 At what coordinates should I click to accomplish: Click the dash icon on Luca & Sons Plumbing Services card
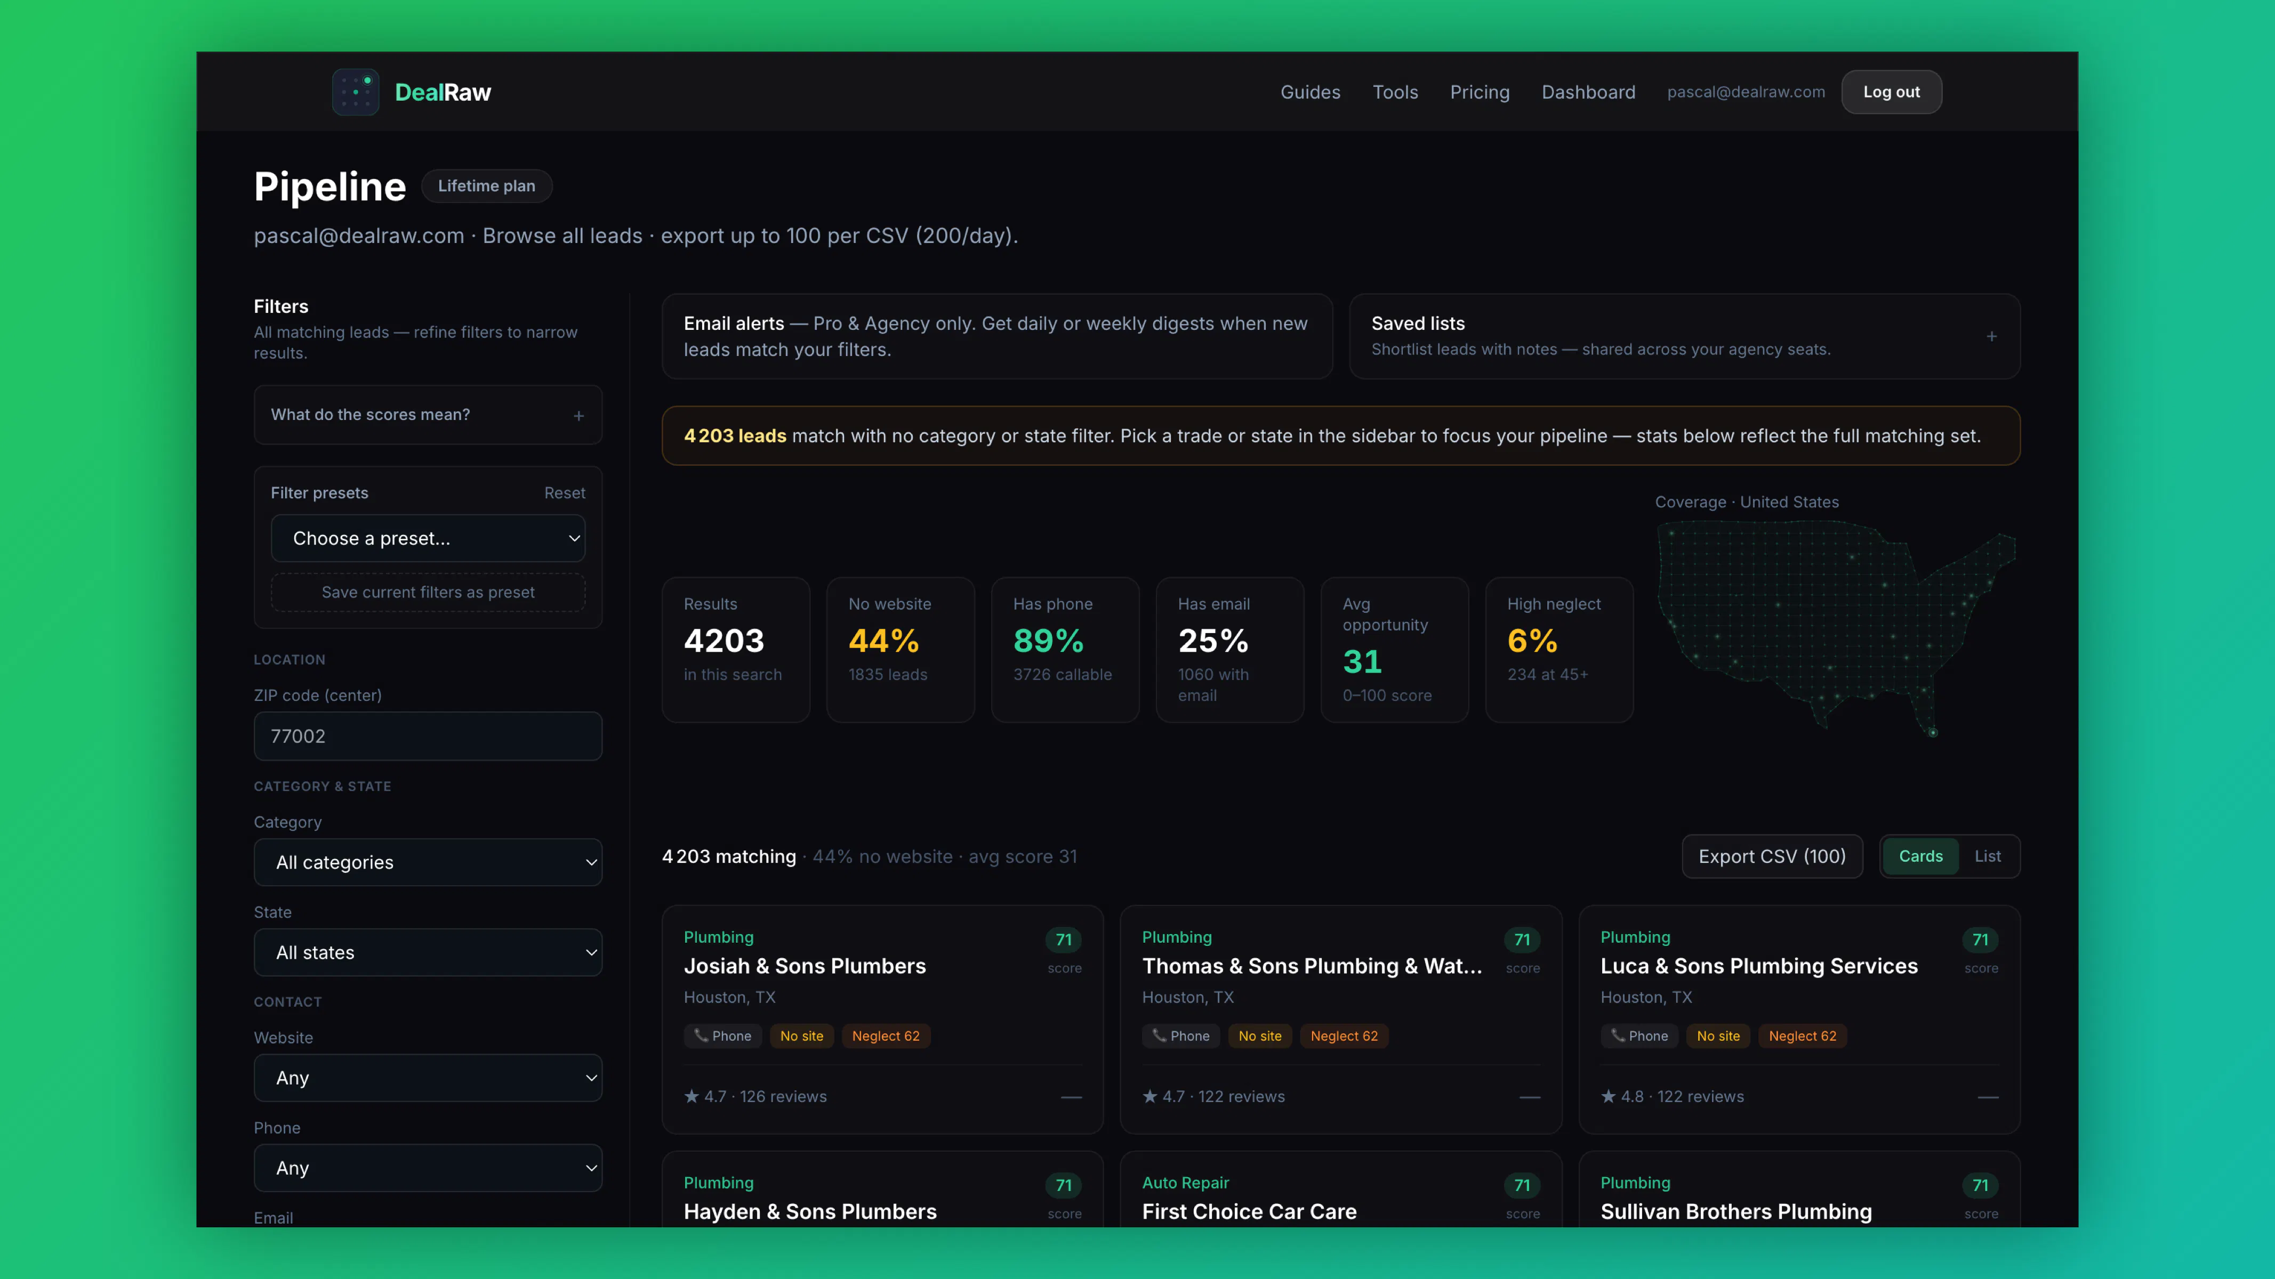(1988, 1097)
